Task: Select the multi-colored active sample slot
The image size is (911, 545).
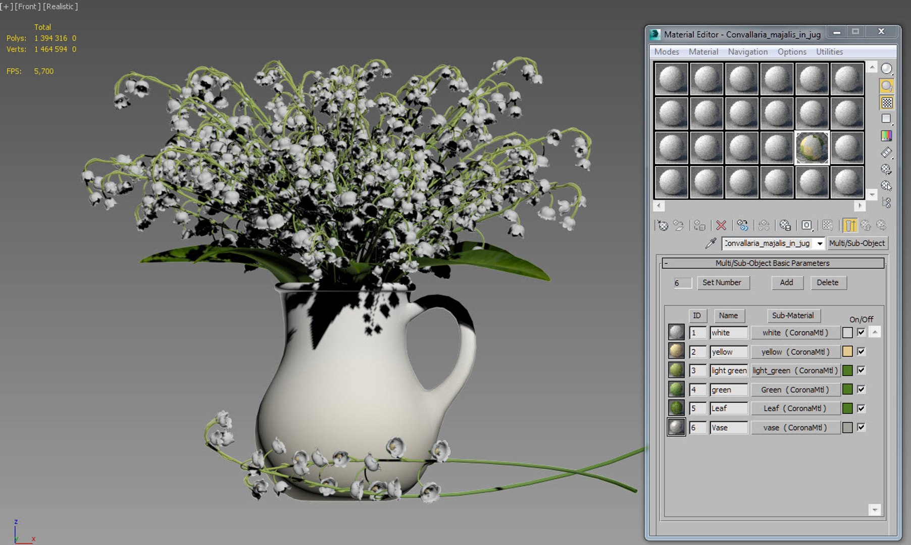Action: tap(812, 148)
